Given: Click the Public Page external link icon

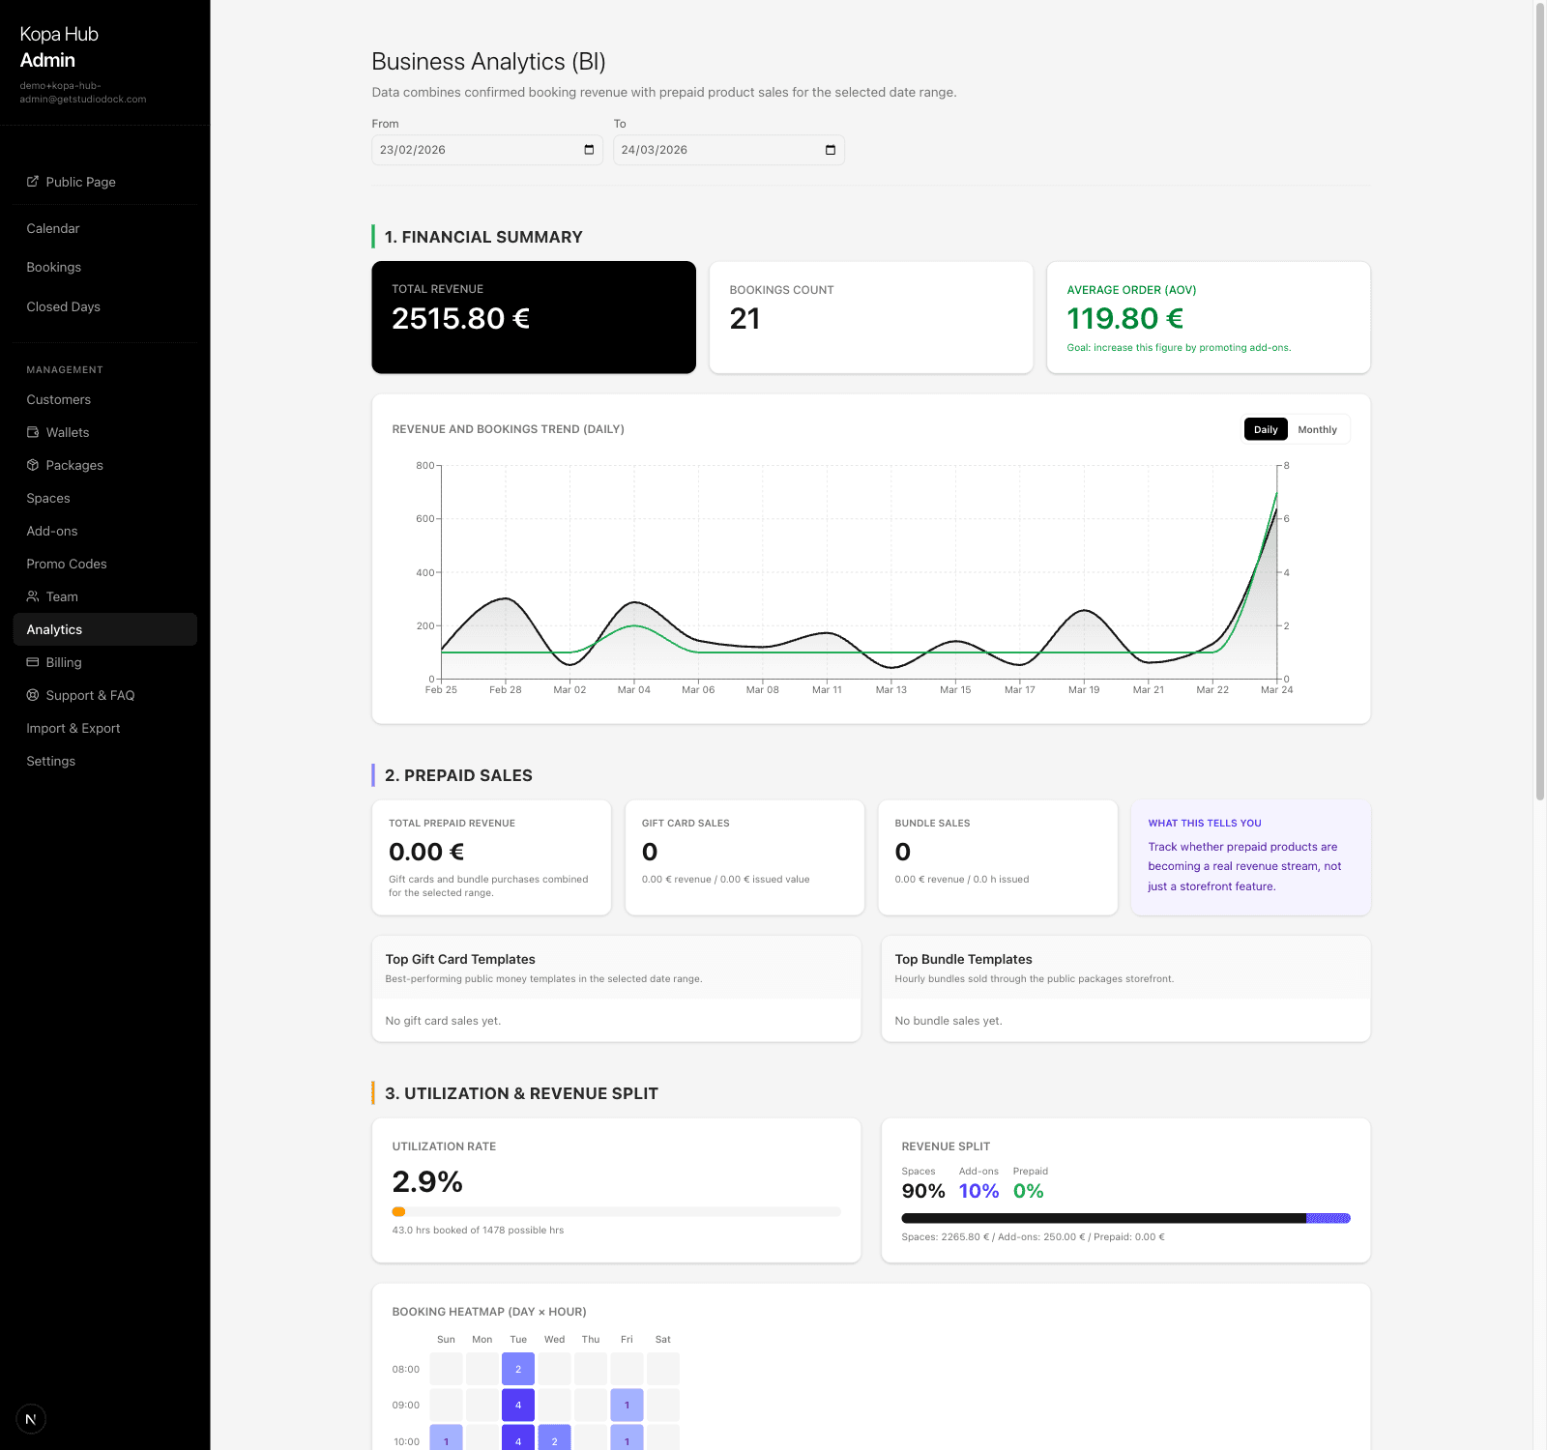Looking at the screenshot, I should (x=33, y=182).
